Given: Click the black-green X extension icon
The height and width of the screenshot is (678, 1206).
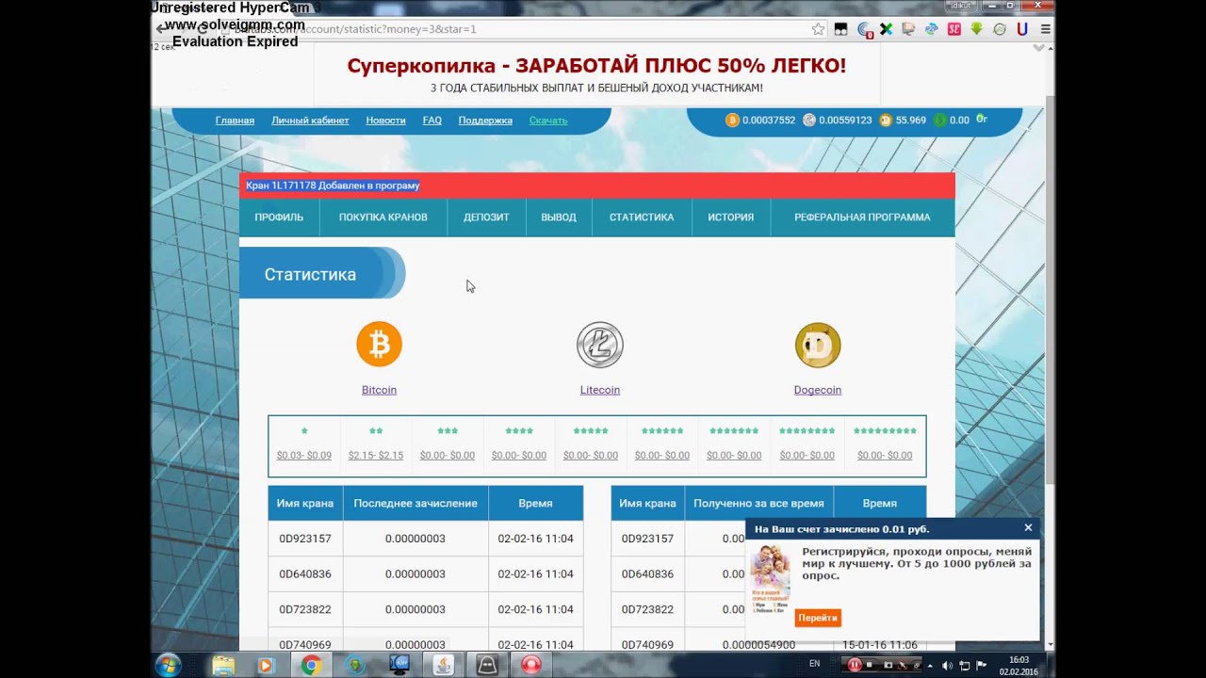Looking at the screenshot, I should [886, 29].
